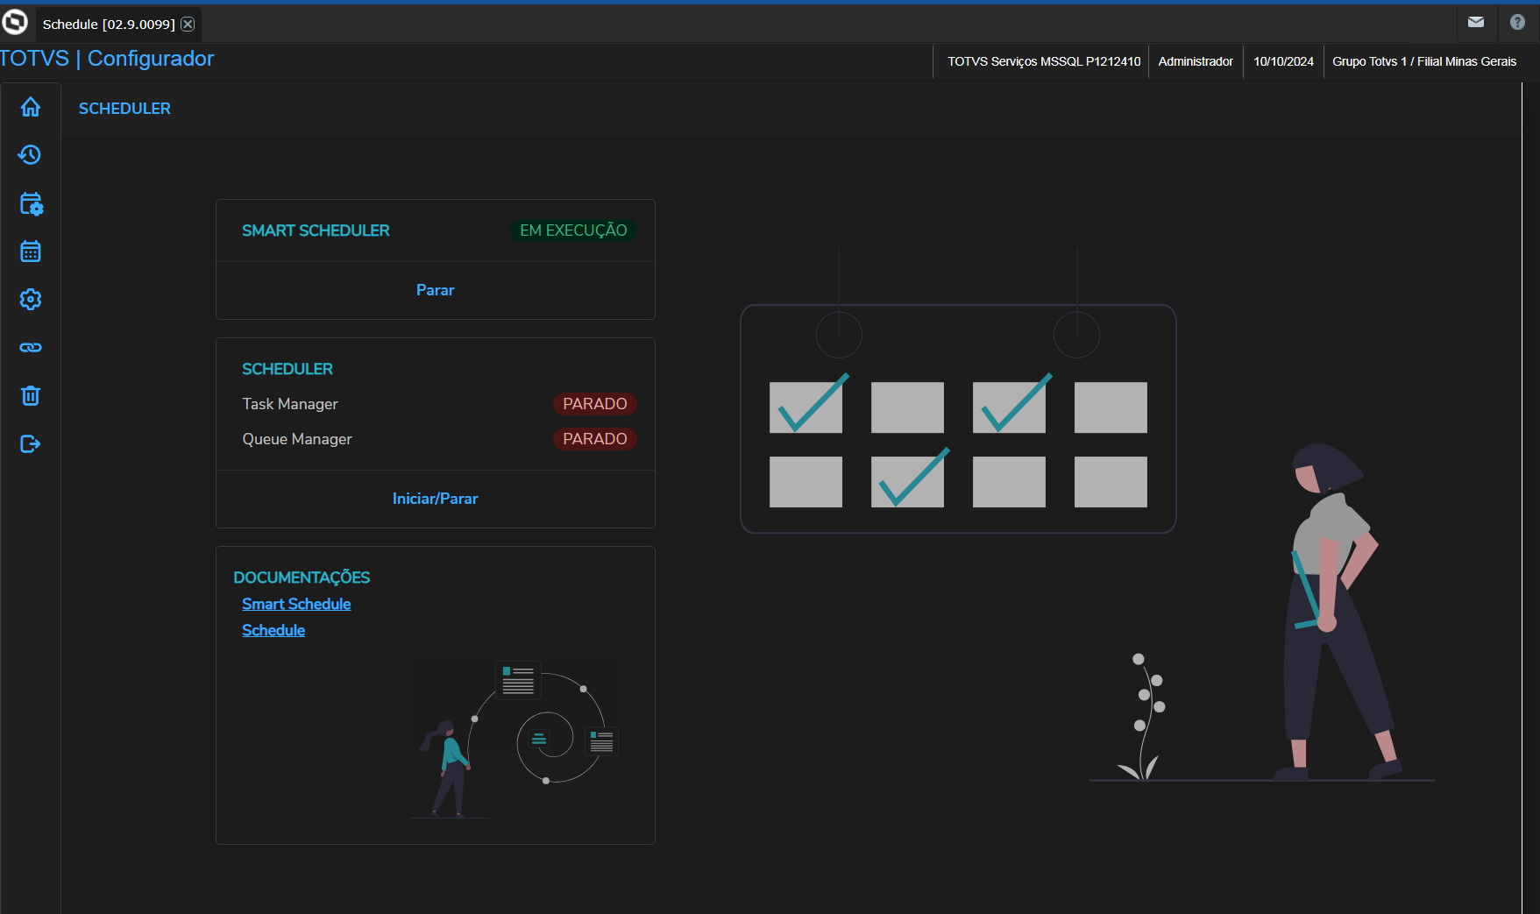Click the TOTVS logo icon
Screen dimensions: 1540x914
15,22
